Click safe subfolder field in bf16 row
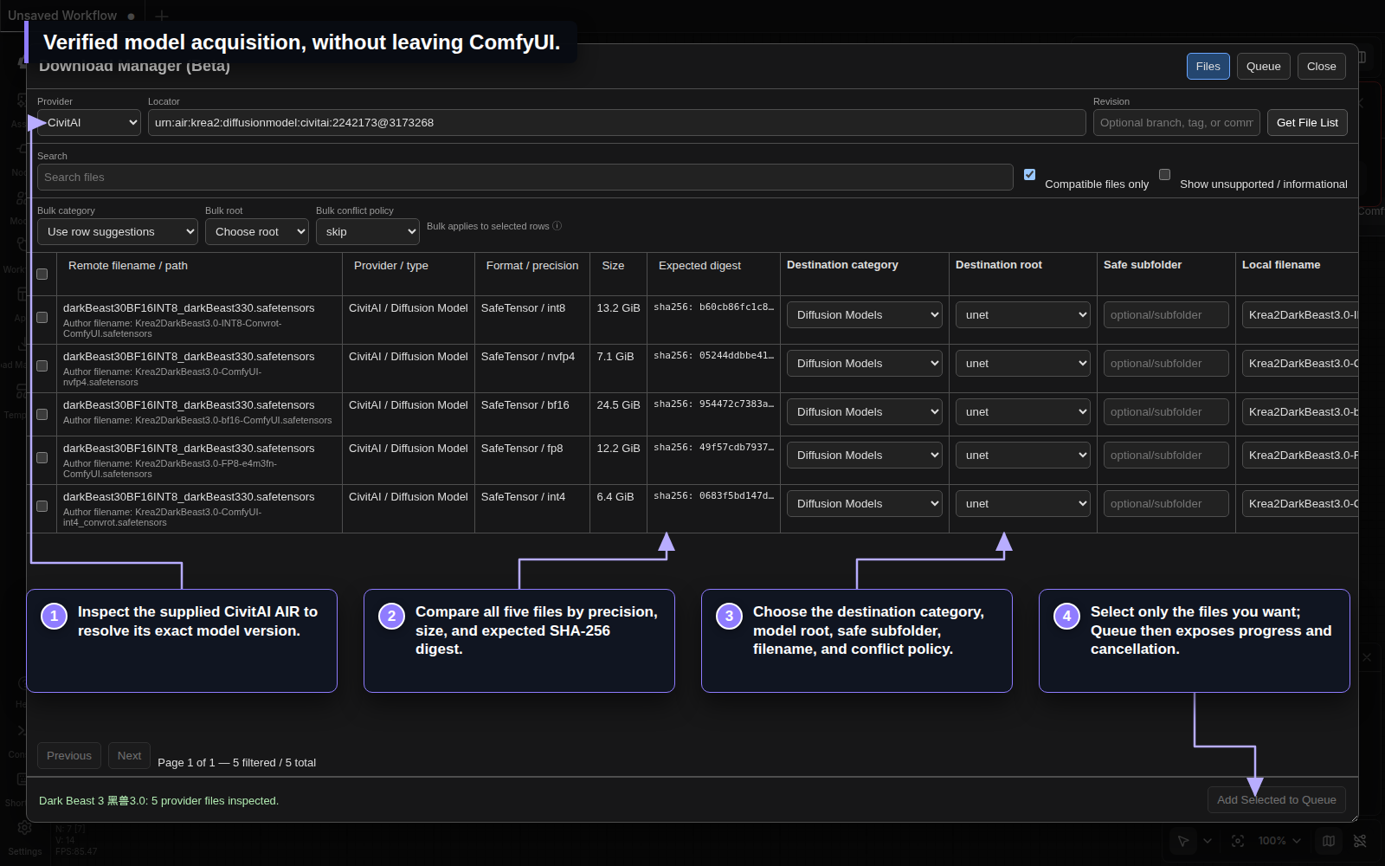Screen dimensions: 1385x866 (1166, 412)
